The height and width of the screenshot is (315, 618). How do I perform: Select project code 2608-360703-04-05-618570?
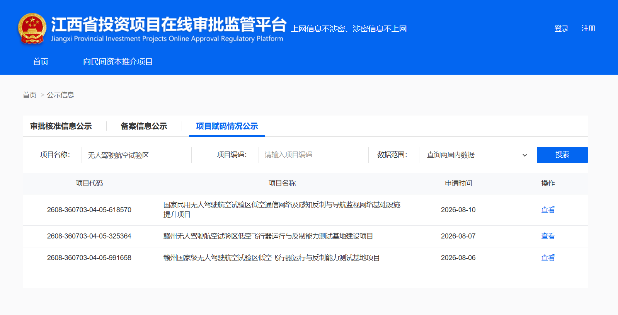[x=89, y=210]
